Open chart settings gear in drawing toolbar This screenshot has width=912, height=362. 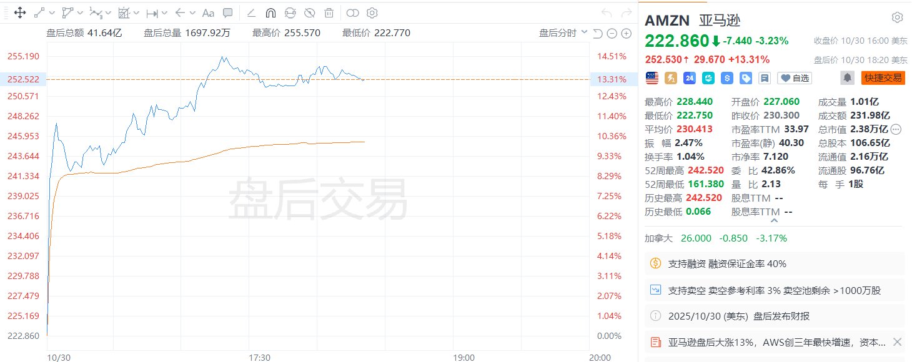click(x=372, y=12)
